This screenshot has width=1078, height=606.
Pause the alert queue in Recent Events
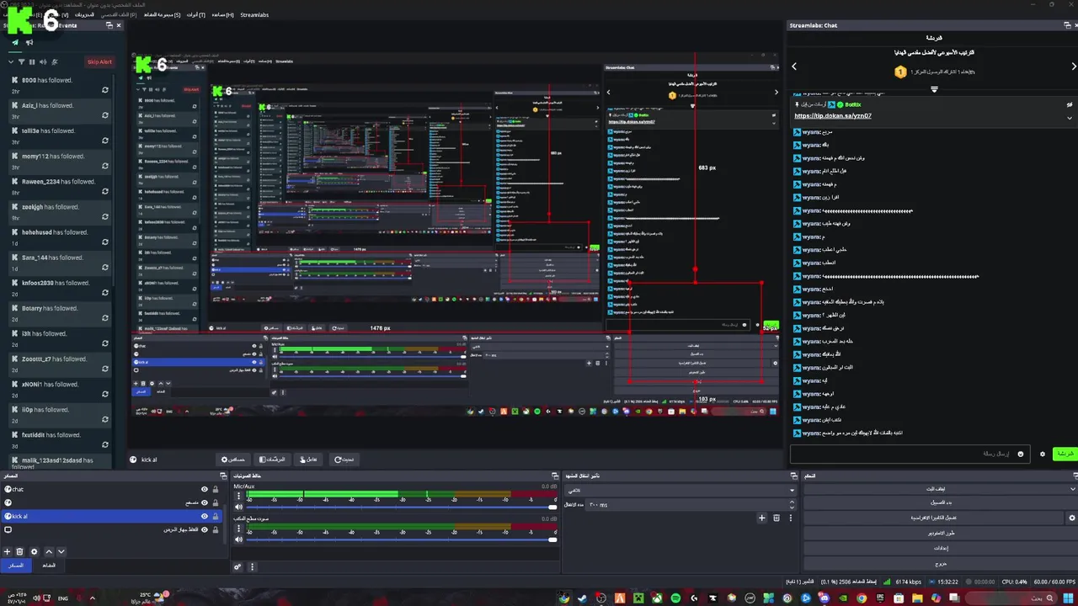(32, 61)
